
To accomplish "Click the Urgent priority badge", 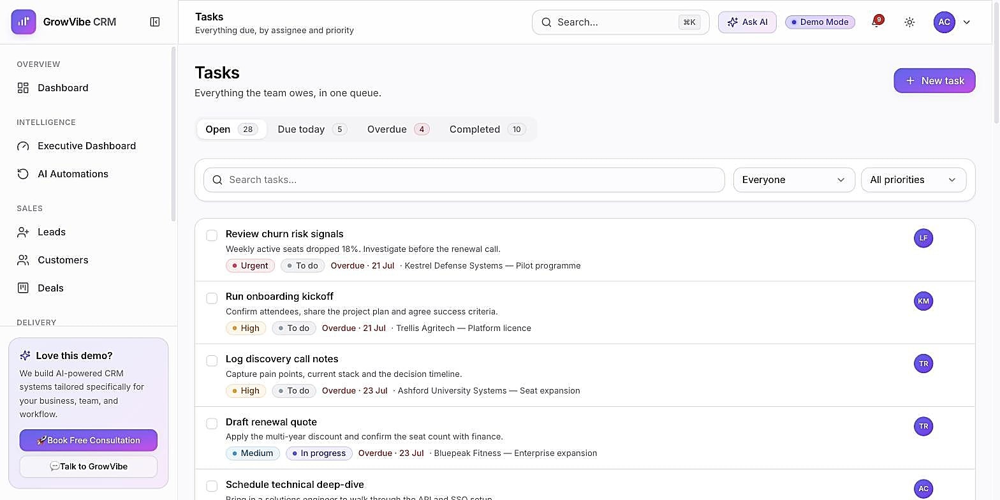I will click(250, 266).
